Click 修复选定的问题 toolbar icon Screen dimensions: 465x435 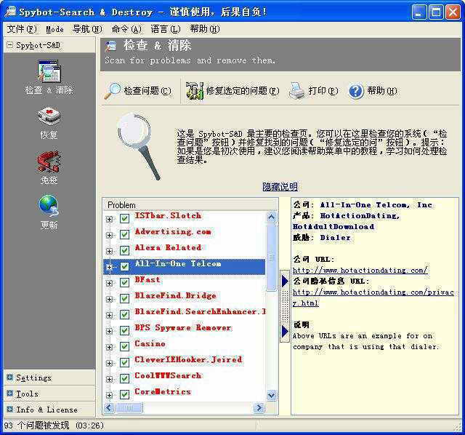pos(195,91)
